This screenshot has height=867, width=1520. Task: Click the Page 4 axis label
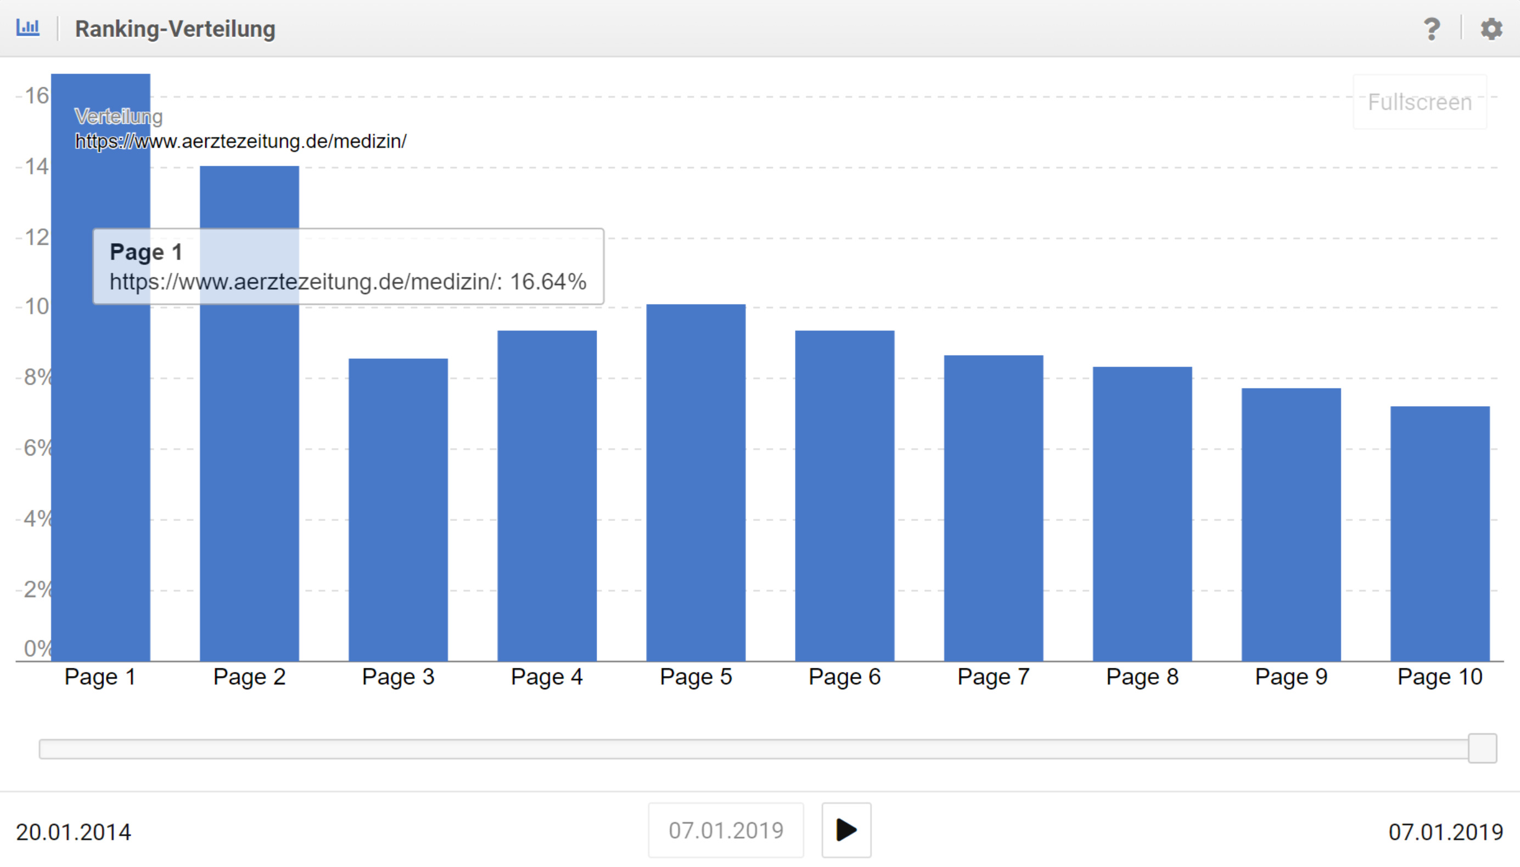547,677
